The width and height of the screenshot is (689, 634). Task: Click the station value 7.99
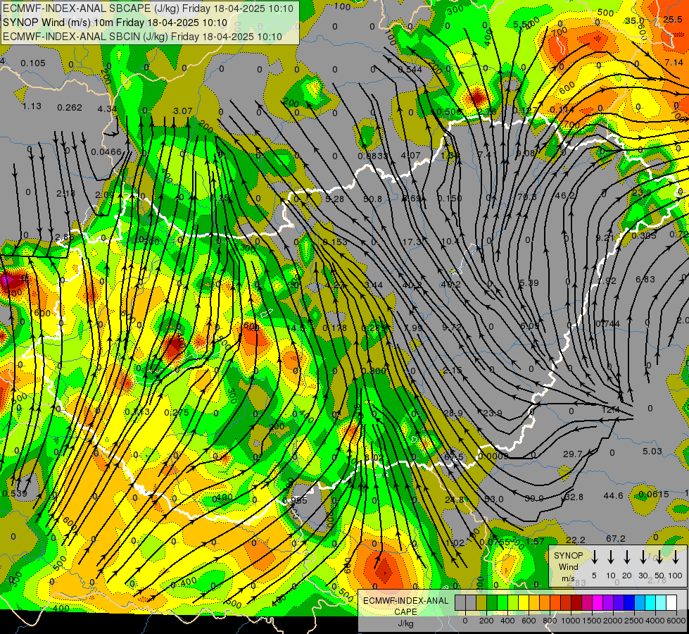pyautogui.click(x=413, y=328)
